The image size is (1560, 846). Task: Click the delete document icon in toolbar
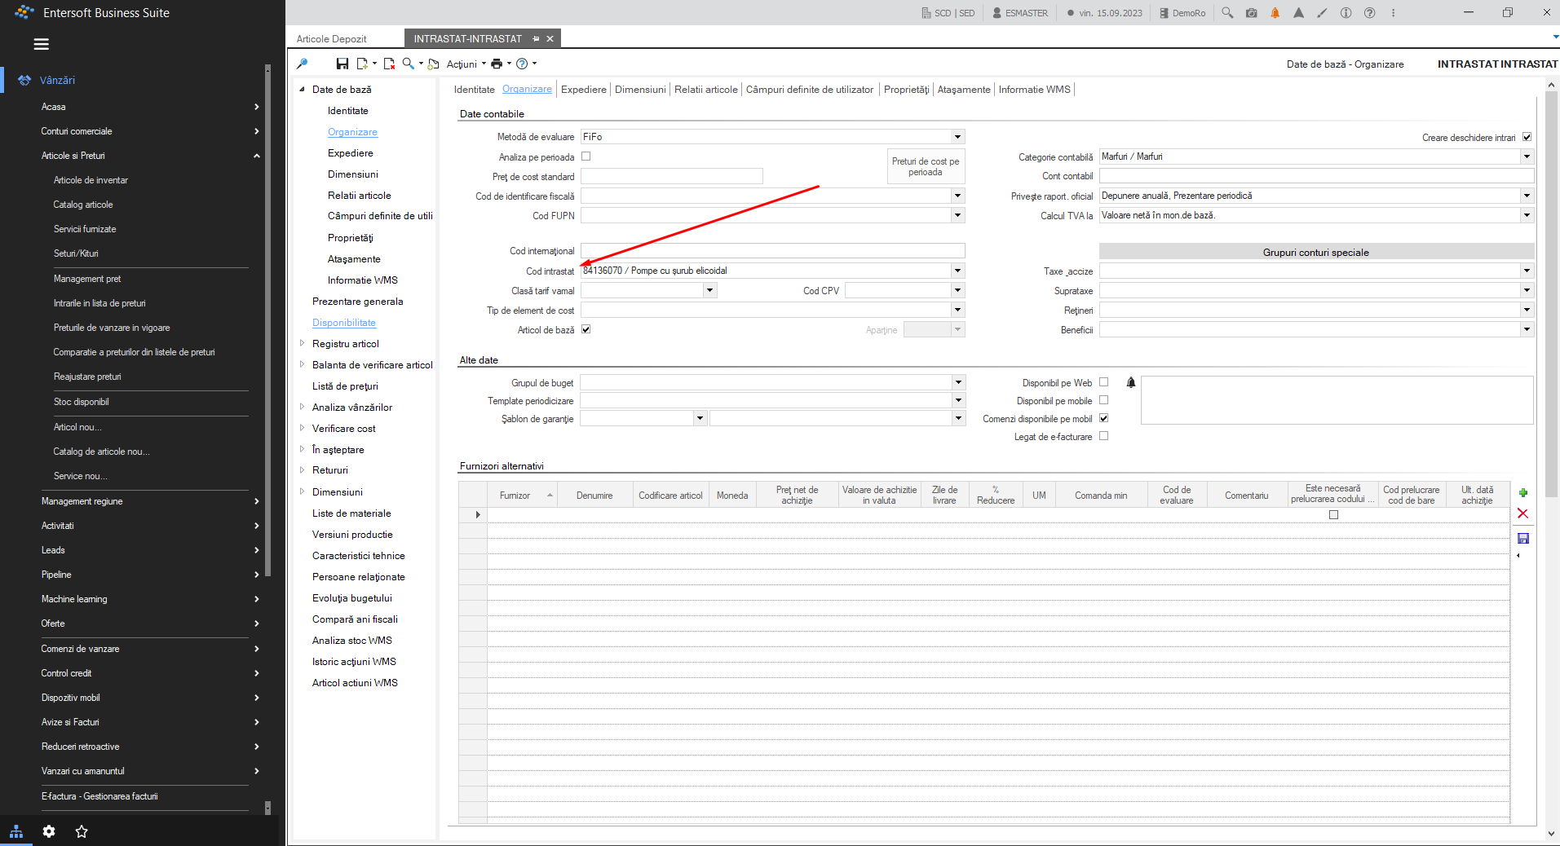tap(389, 64)
